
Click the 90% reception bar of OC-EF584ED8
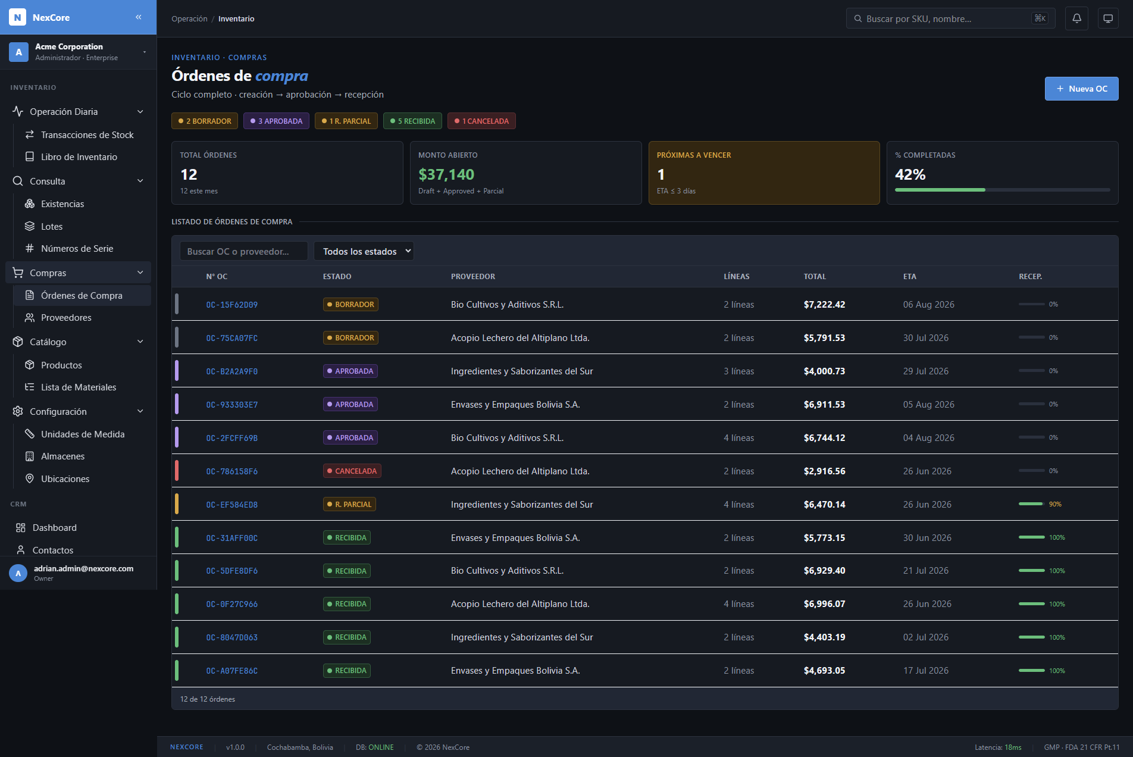pyautogui.click(x=1031, y=504)
